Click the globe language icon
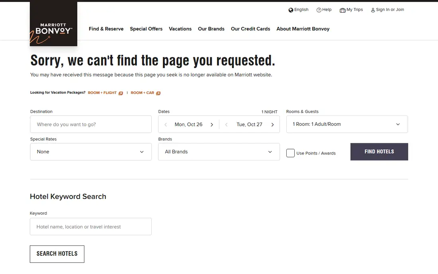Screen dimensions: 438x274 click(x=291, y=10)
